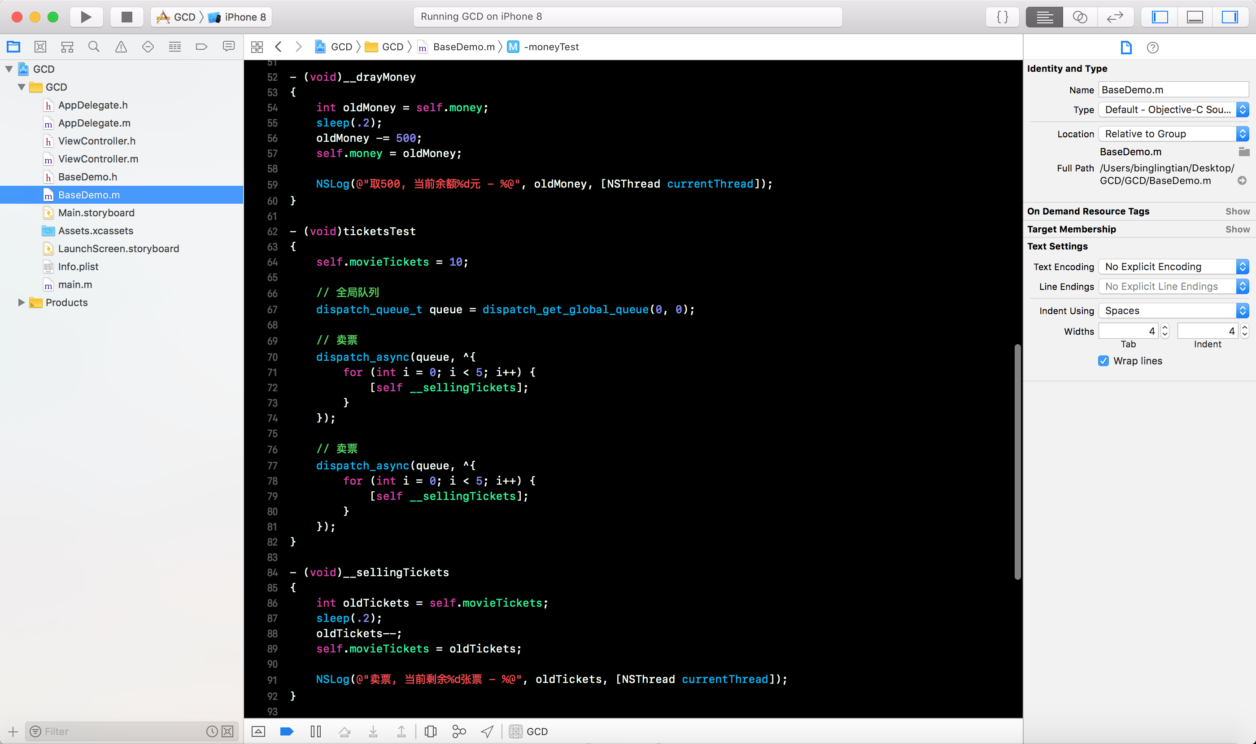Viewport: 1256px width, 744px height.
Task: Open Debug View Hierarchy
Action: click(x=431, y=731)
